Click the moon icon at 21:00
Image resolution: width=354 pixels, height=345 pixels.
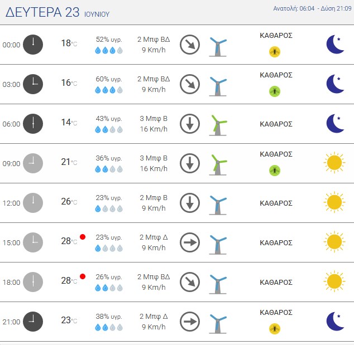(335, 322)
